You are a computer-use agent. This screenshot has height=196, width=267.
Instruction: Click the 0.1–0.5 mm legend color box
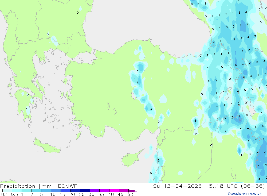[7, 191]
